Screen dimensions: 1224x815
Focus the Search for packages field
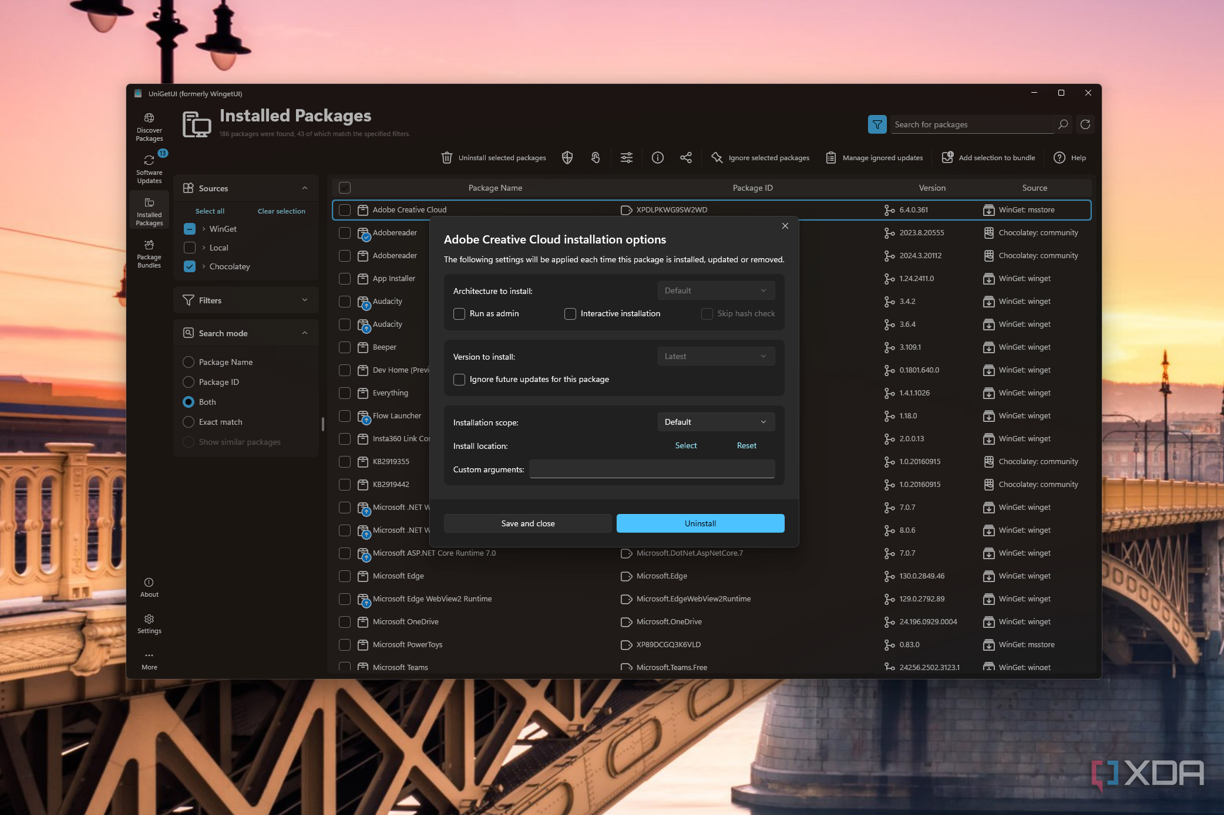tap(972, 124)
